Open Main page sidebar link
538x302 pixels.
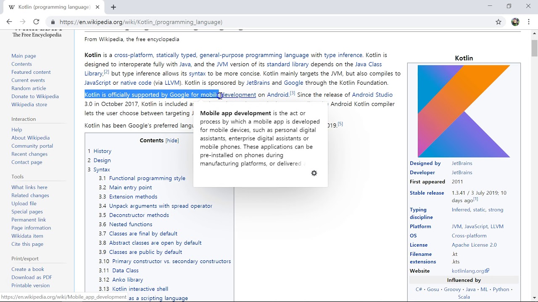(24, 56)
